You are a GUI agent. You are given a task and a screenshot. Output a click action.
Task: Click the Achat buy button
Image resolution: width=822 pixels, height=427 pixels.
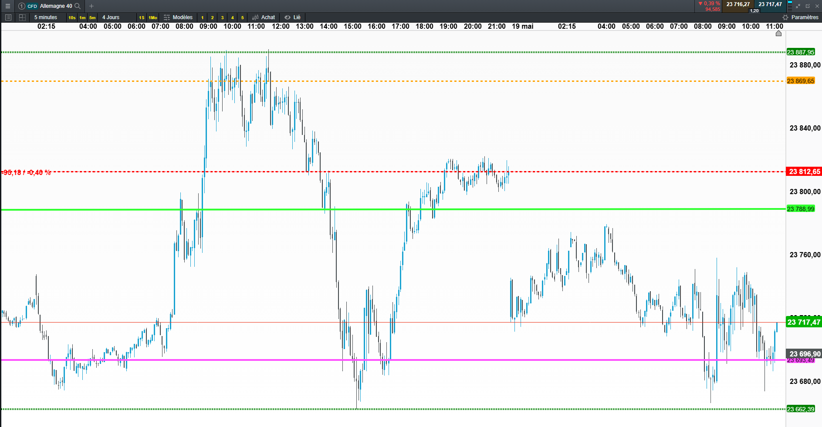[264, 17]
